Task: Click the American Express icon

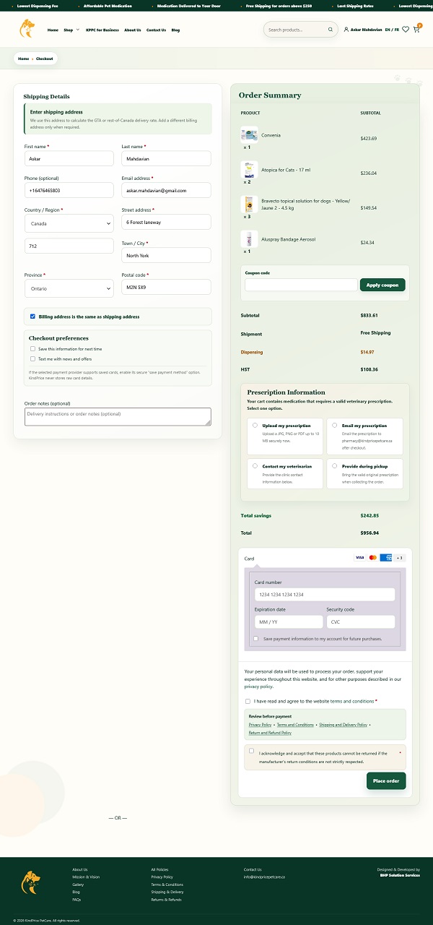Action: [386, 558]
